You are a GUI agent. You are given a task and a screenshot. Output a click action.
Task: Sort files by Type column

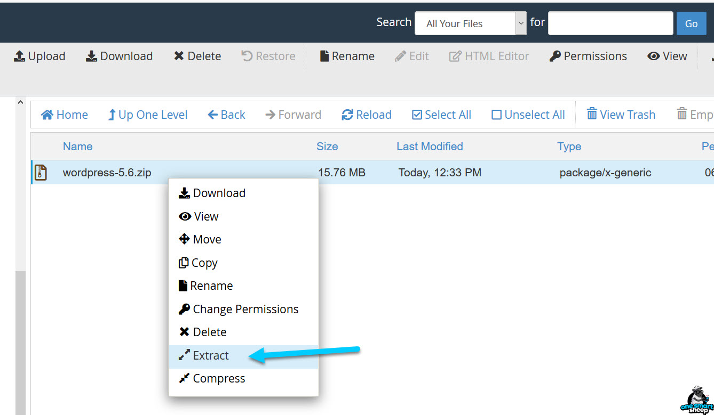tap(569, 147)
